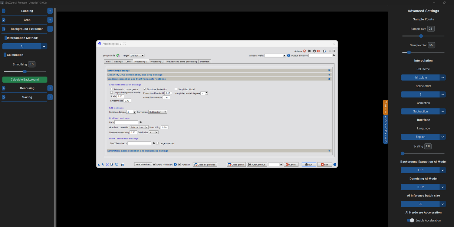Click the power icon in the Actions row
454x227 pixels.
[314, 51]
